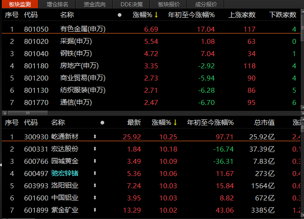Click the marker icon for 紫金矿业
Screen dimensions: 304x219
pyautogui.click(x=95, y=210)
